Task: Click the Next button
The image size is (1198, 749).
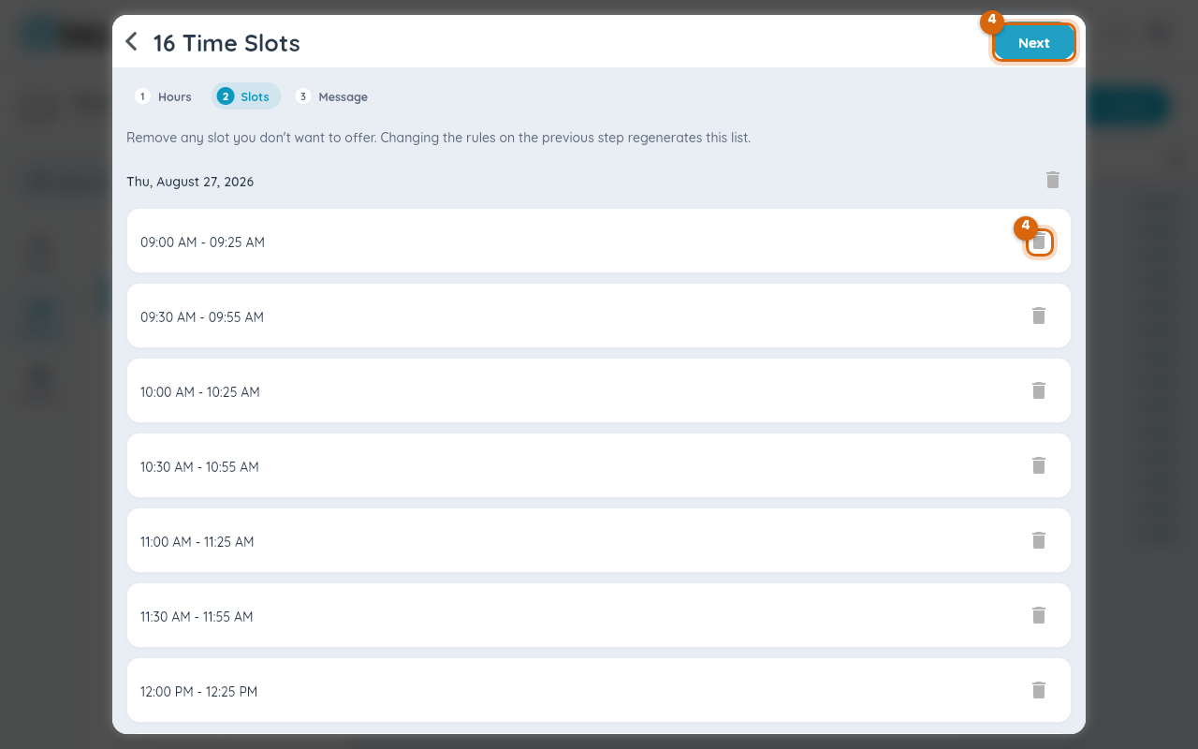Action: click(1033, 43)
